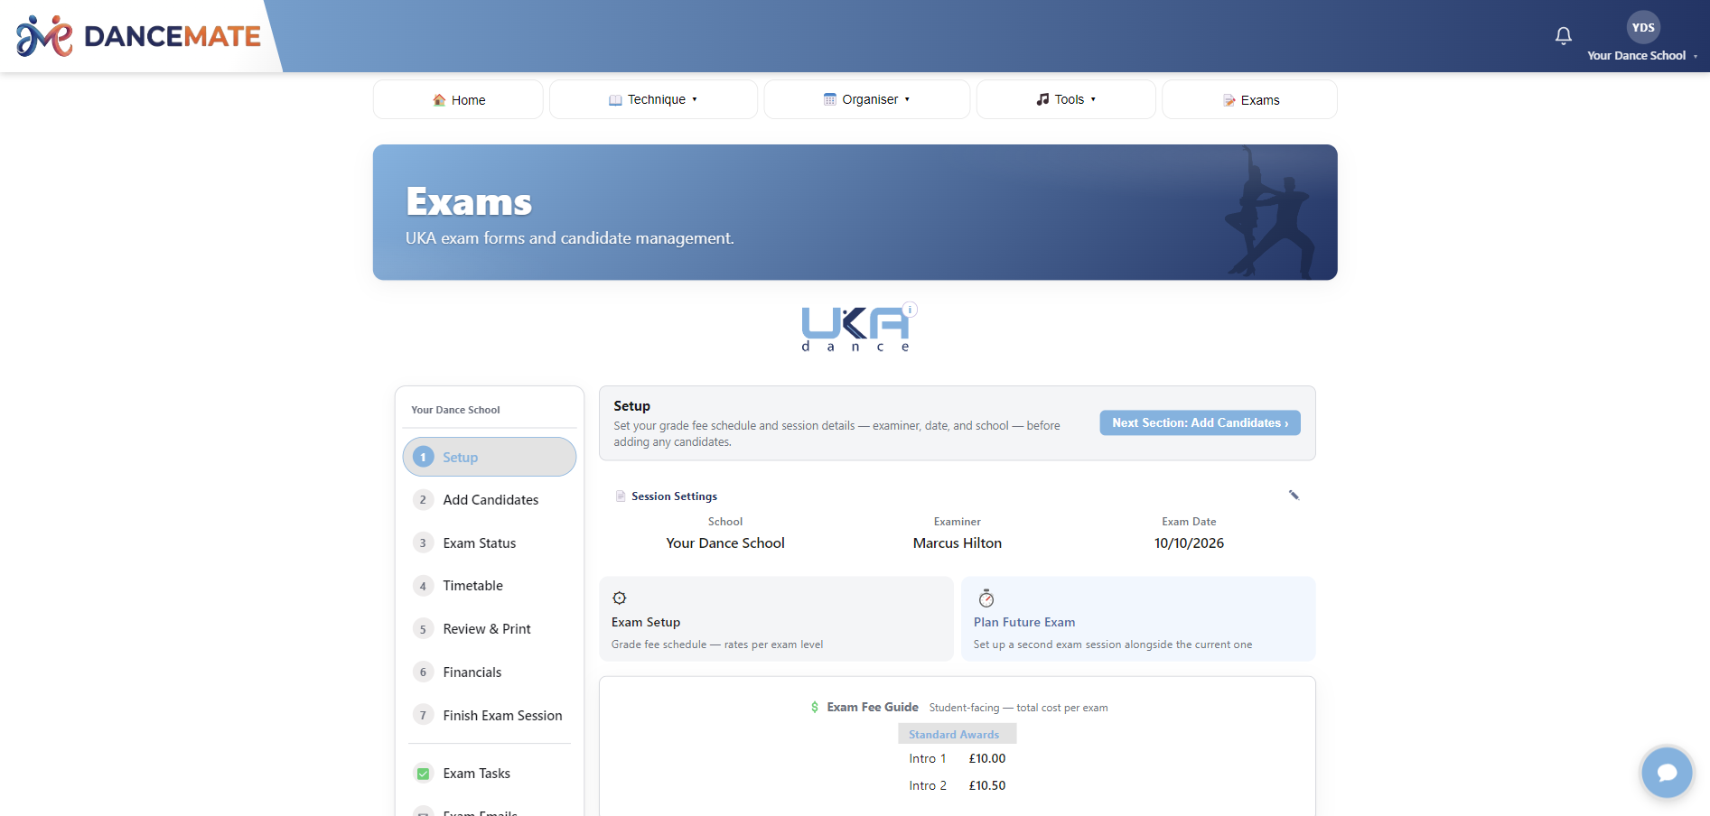Click the Technique book icon
This screenshot has width=1710, height=816.
[615, 100]
